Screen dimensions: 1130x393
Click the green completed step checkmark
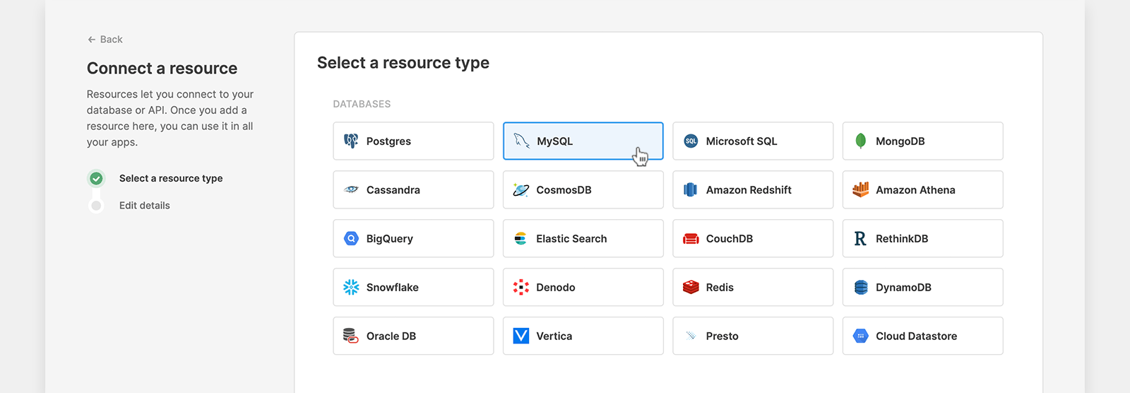(x=97, y=179)
